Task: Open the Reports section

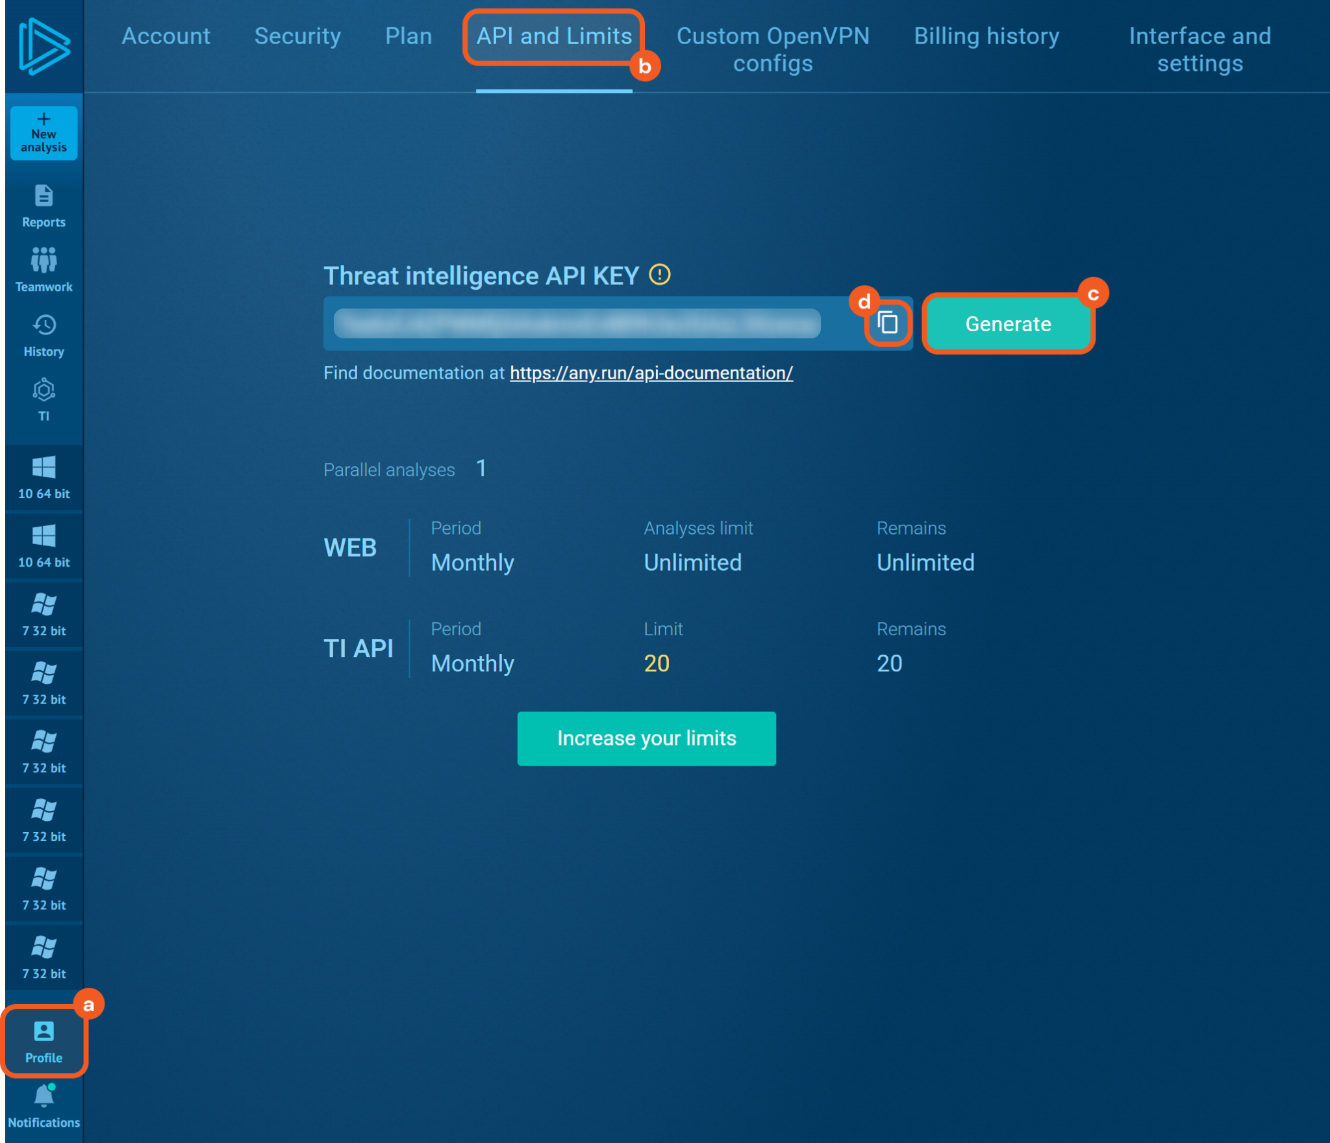Action: (44, 206)
